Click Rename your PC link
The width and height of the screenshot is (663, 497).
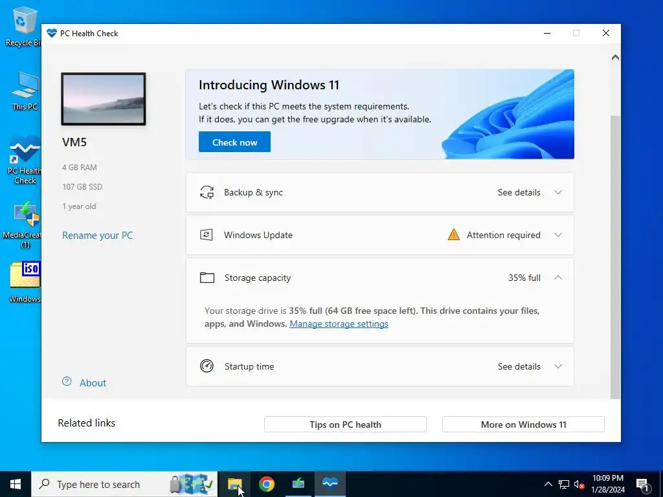coord(97,236)
